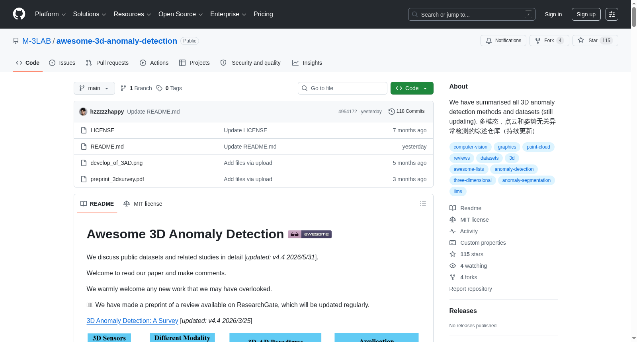Select the README tab in the file viewer
Image resolution: width=637 pixels, height=342 pixels.
coord(97,204)
